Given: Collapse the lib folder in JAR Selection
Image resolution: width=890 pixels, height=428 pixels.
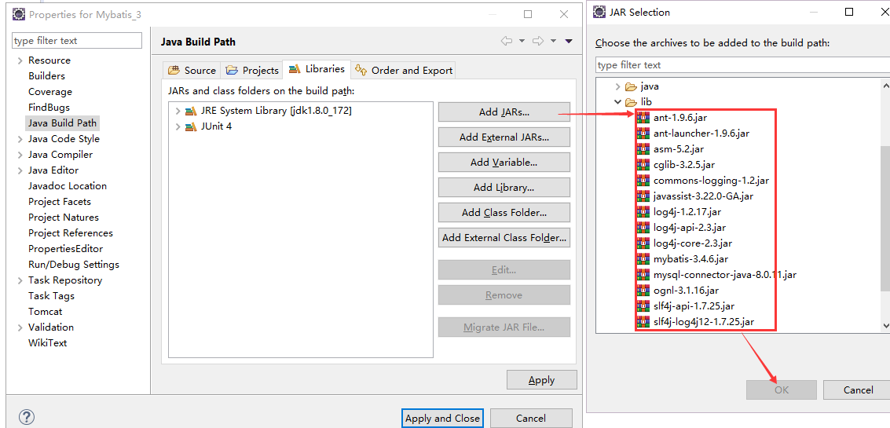Looking at the screenshot, I should [x=617, y=103].
